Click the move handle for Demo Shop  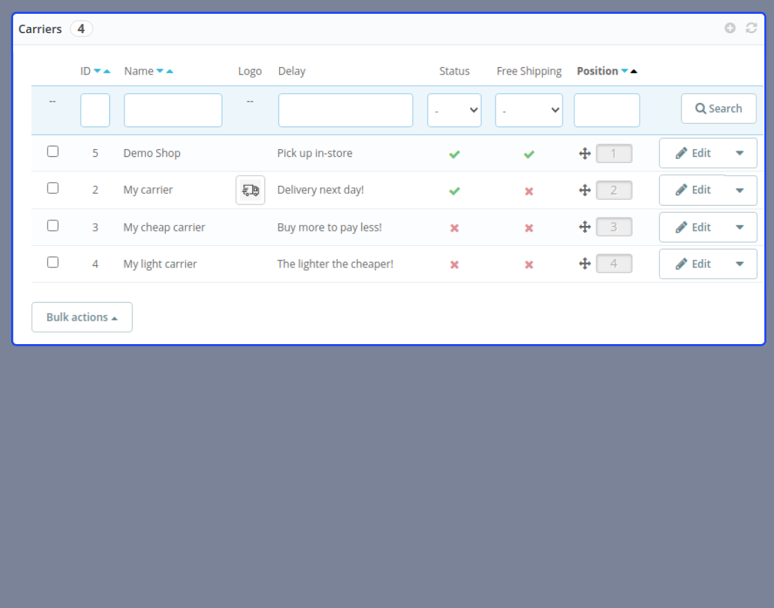pyautogui.click(x=585, y=153)
